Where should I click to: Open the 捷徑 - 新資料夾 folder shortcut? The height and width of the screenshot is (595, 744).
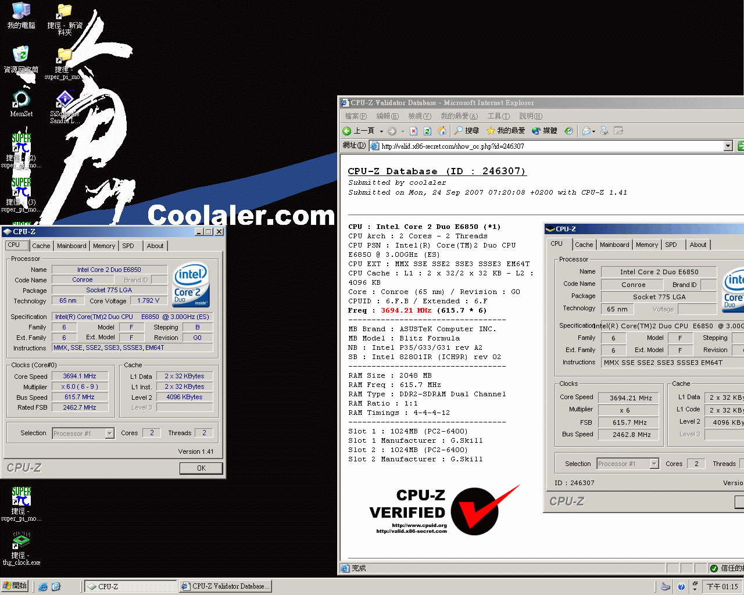pyautogui.click(x=65, y=19)
